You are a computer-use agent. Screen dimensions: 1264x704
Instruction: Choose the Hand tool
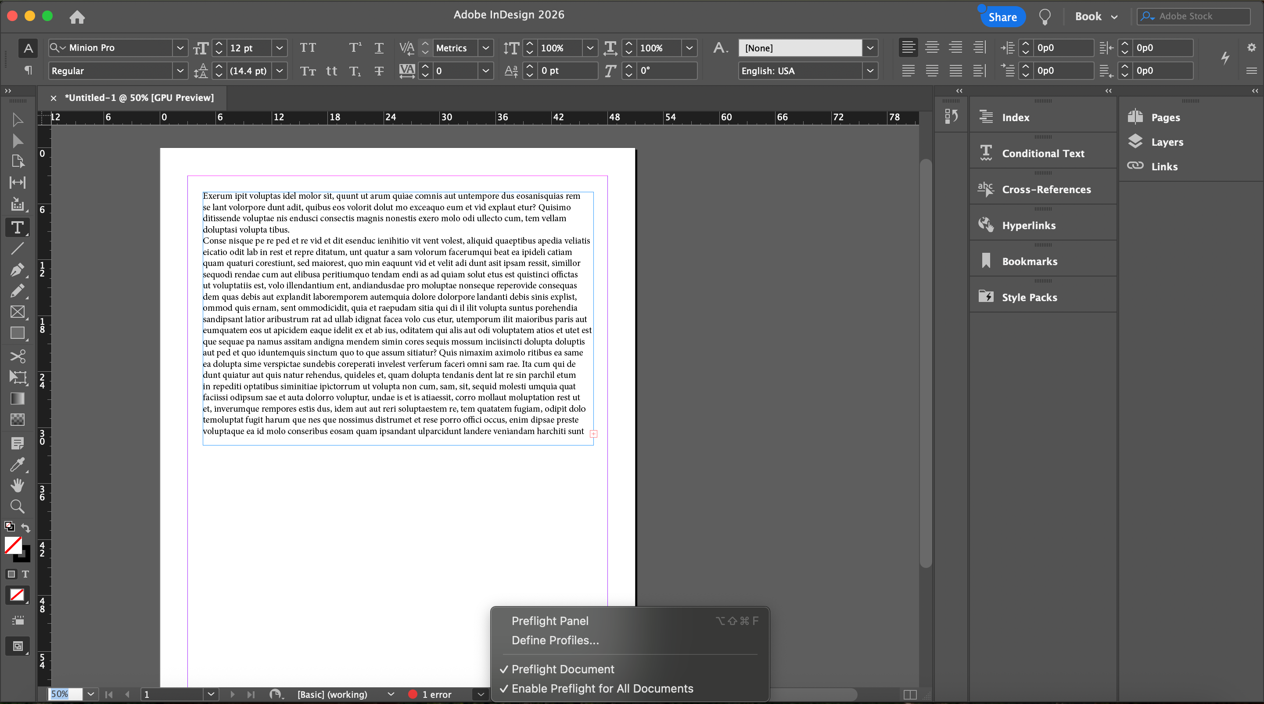point(17,485)
